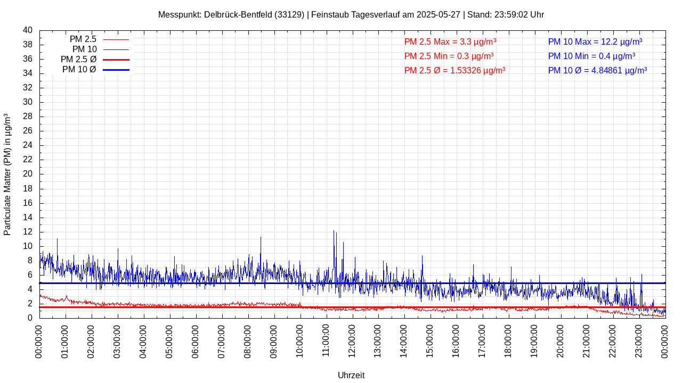
Task: Click the Uhrzeit x-axis label
Action: coord(351,375)
